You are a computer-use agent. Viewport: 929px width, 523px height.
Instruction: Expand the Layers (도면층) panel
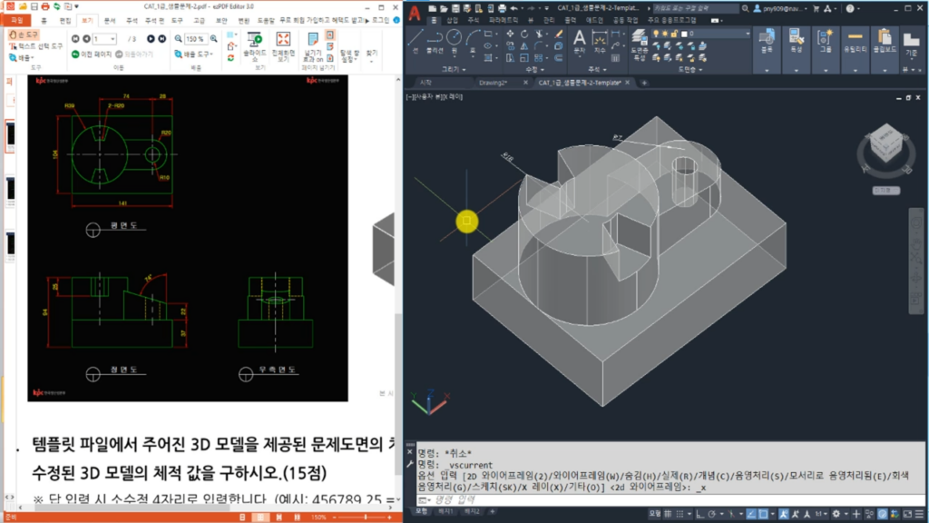[x=690, y=69]
